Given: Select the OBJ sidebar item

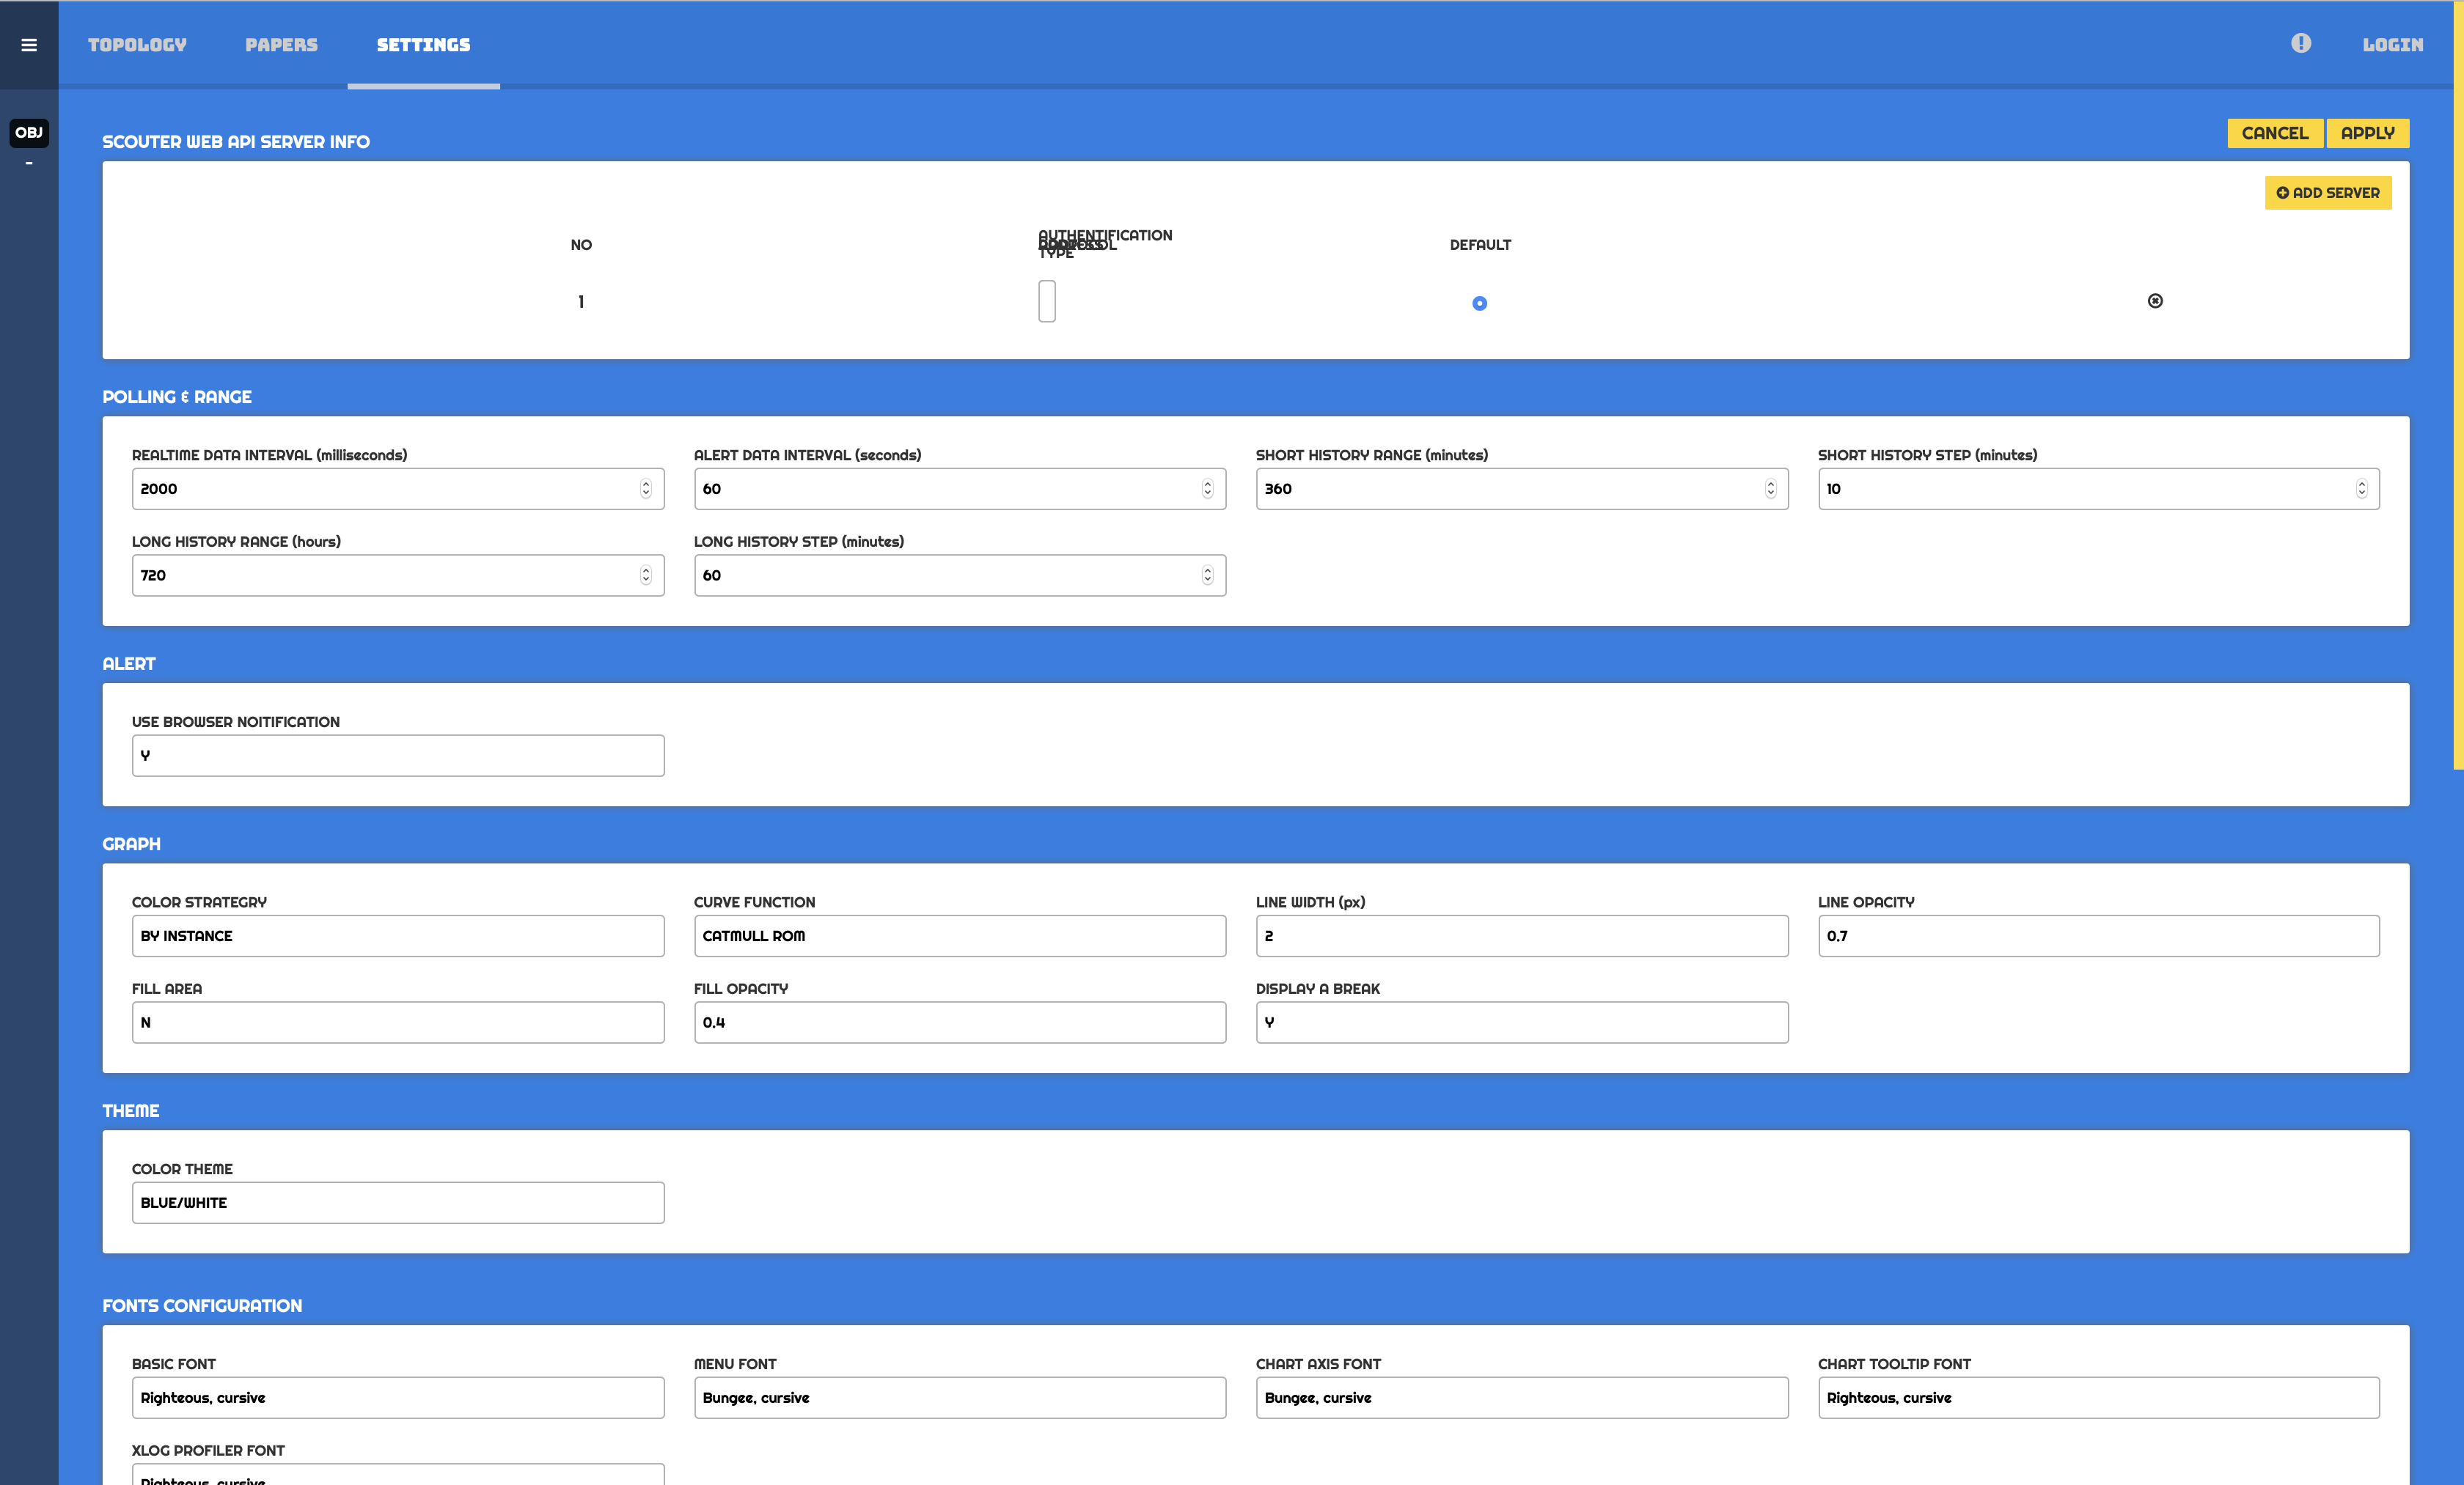Looking at the screenshot, I should pos(29,131).
